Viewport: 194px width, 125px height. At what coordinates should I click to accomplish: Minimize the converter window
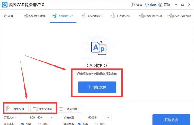click(176, 5)
